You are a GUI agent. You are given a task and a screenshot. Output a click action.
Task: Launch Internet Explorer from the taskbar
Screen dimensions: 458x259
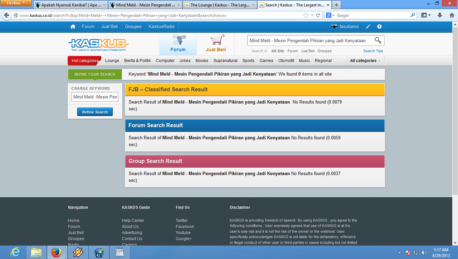point(15,253)
